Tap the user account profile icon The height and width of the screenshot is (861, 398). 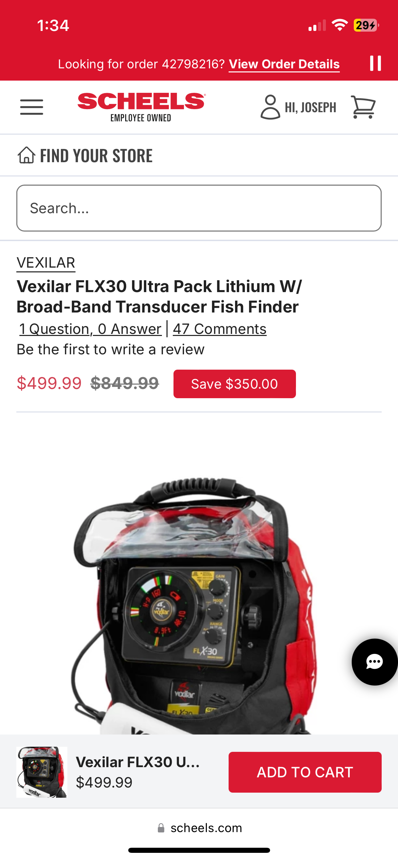270,107
